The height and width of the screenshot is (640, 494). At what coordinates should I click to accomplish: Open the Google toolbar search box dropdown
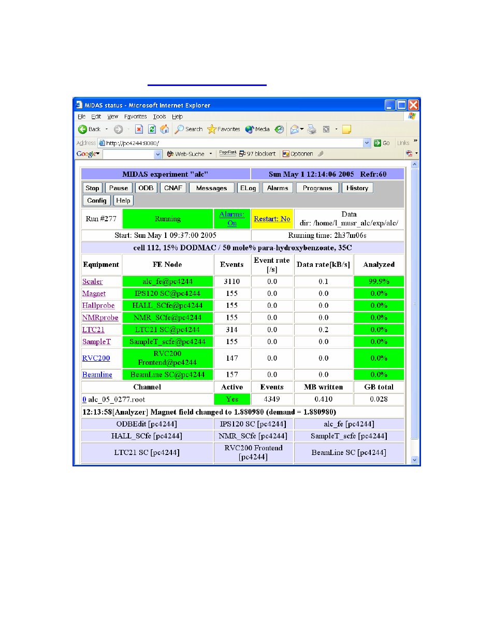pos(158,154)
